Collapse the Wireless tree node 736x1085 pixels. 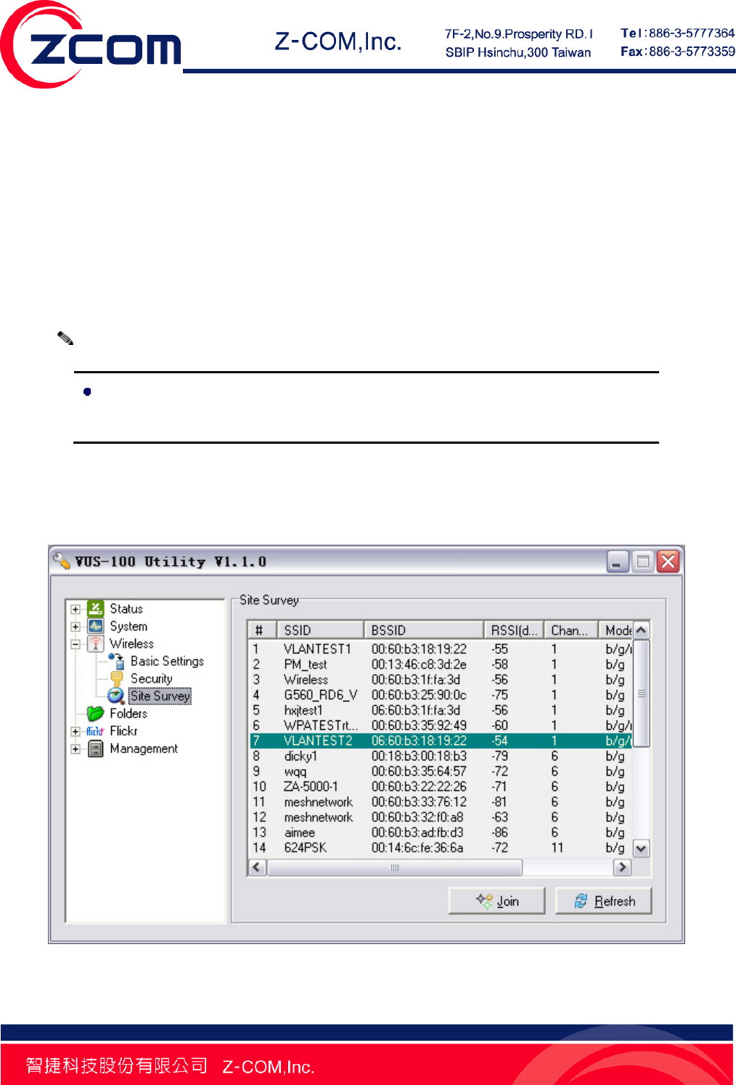(75, 644)
